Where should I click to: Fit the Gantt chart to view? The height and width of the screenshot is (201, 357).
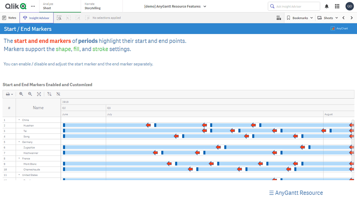point(39,94)
